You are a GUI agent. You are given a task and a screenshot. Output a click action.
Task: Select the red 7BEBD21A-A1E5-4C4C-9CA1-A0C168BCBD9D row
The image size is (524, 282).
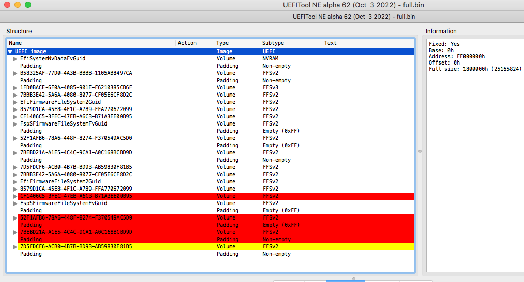pos(216,232)
